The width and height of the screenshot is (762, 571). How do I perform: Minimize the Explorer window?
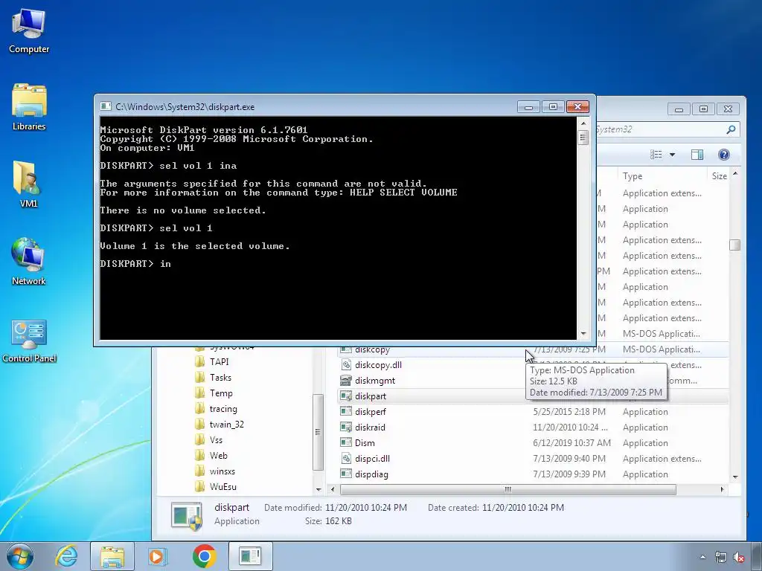click(679, 109)
